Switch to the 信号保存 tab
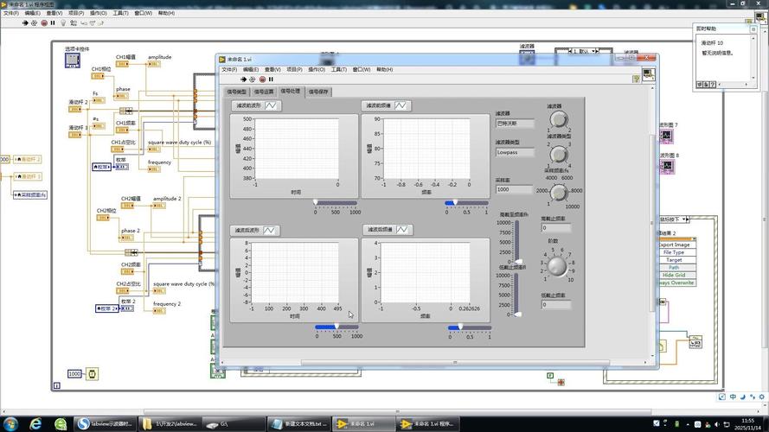This screenshot has width=769, height=432. [318, 92]
